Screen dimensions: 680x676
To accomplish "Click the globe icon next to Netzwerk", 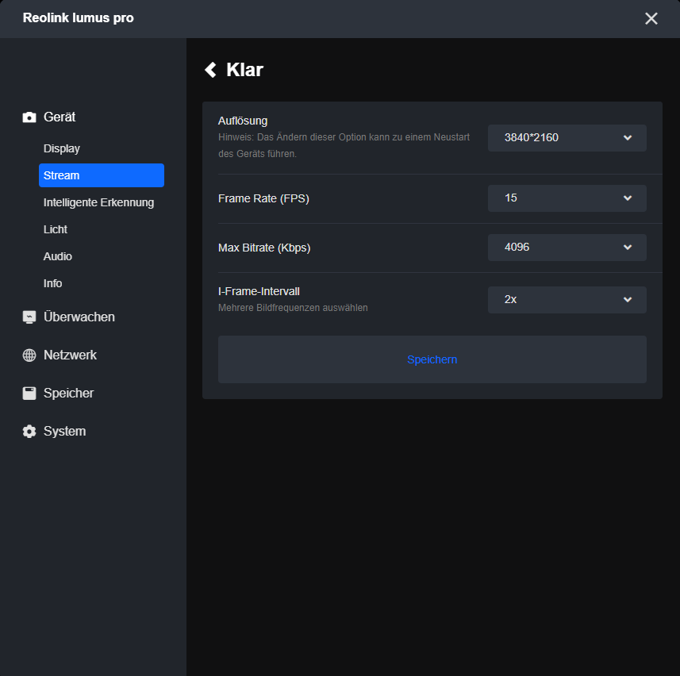I will pos(29,355).
